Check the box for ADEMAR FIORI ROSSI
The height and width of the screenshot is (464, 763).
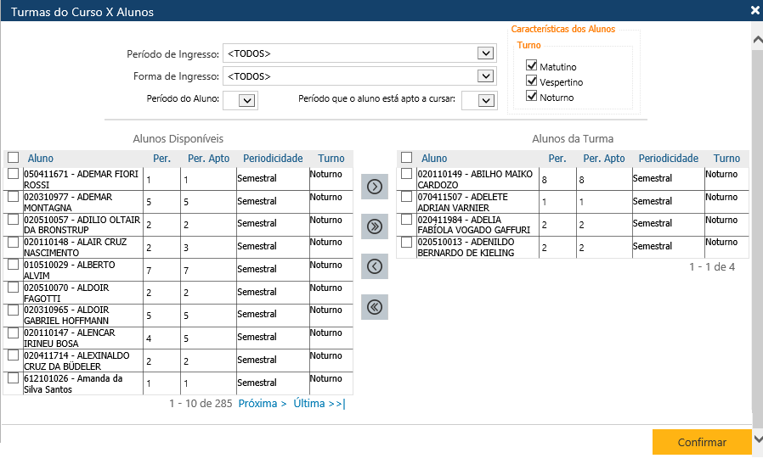[13, 174]
